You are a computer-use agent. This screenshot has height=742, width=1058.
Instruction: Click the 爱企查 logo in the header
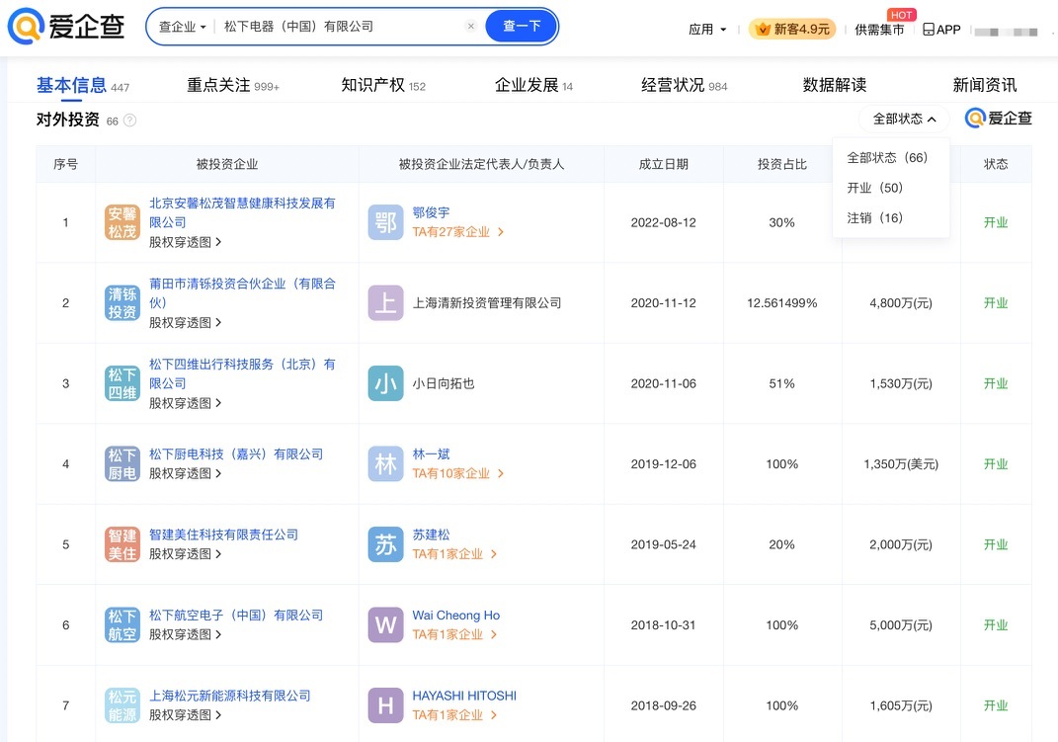pyautogui.click(x=66, y=27)
